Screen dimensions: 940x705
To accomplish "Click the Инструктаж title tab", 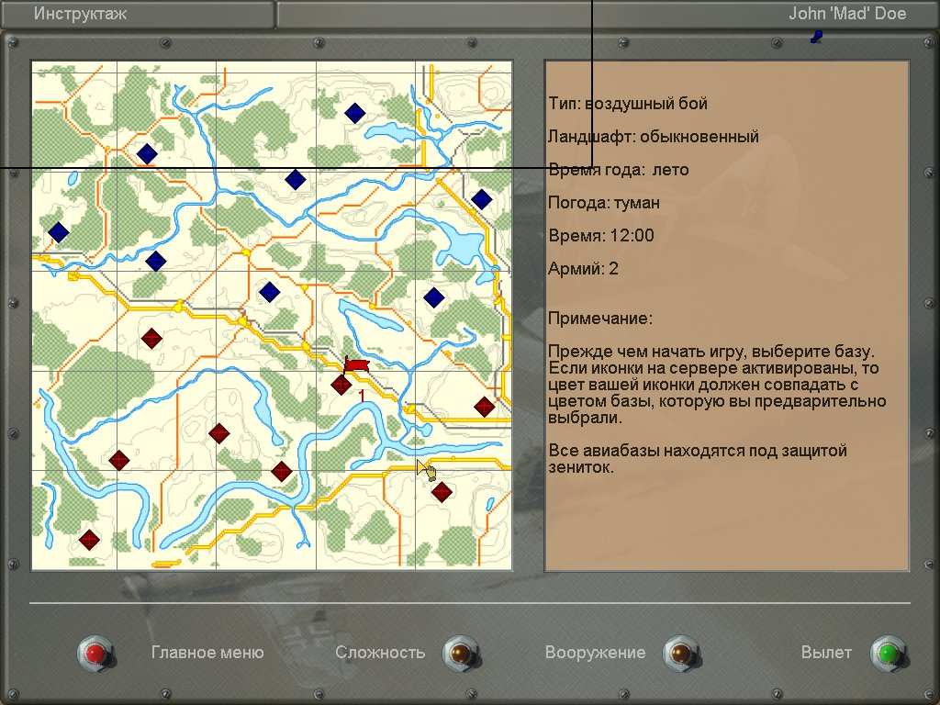I will pyautogui.click(x=81, y=14).
